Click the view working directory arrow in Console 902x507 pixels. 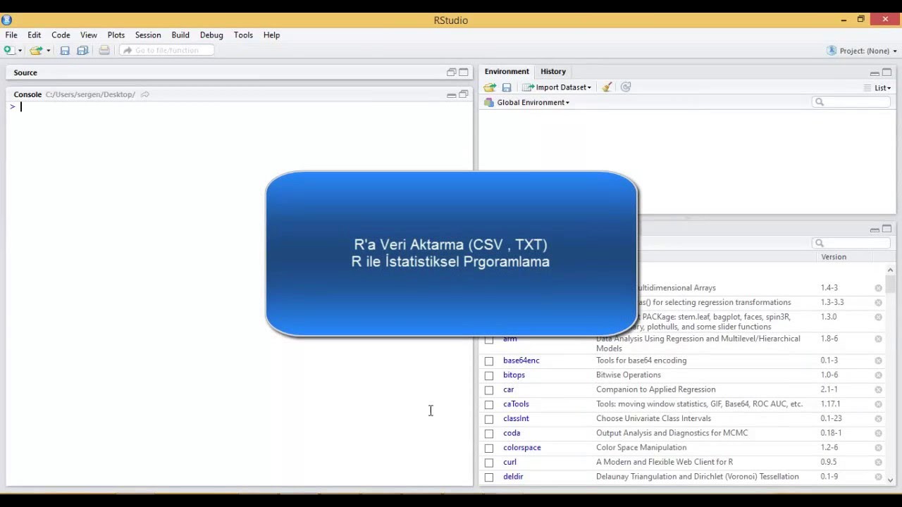click(x=144, y=94)
